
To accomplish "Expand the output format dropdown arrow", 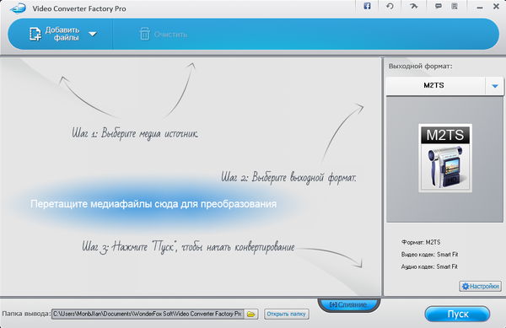I will [x=495, y=86].
